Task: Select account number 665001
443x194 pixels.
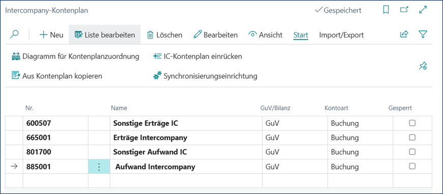Action: [x=55, y=138]
